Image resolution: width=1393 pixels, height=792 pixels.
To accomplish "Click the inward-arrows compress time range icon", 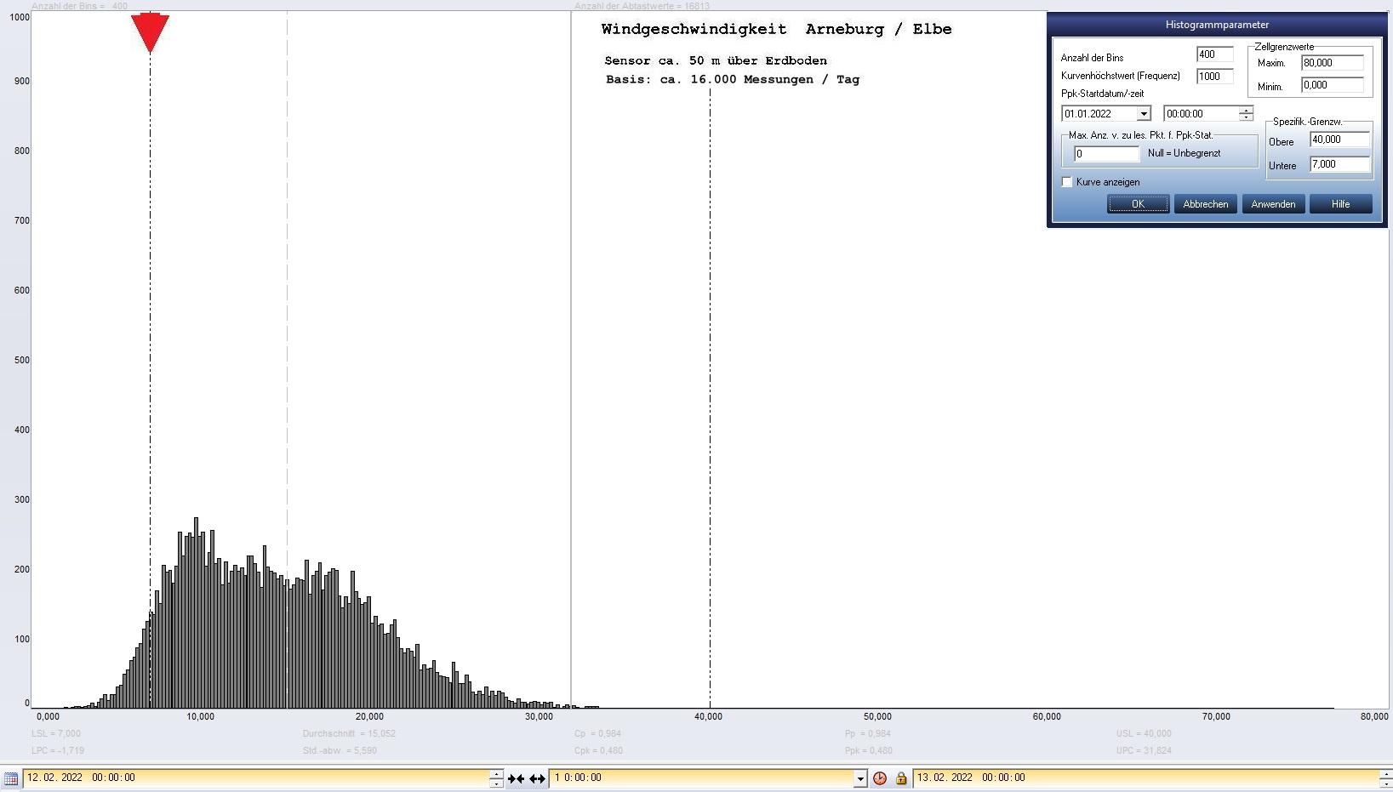I will pos(516,778).
